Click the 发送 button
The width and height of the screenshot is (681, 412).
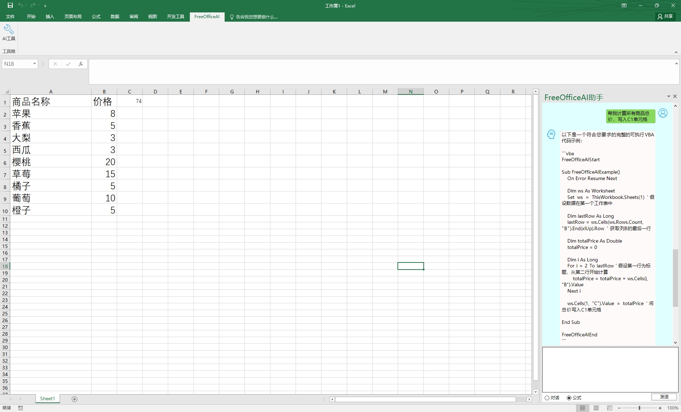[x=664, y=397]
